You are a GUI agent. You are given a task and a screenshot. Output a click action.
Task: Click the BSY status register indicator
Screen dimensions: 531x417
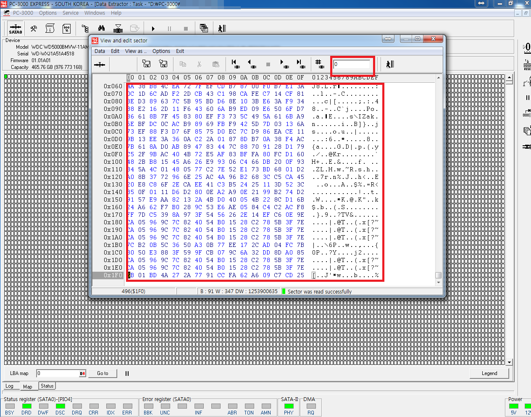10,406
